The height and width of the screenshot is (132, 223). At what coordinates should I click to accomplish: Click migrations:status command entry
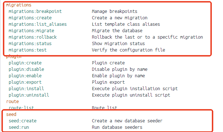click(30, 44)
